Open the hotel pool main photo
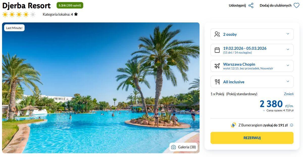303x157 pixels. point(101,88)
